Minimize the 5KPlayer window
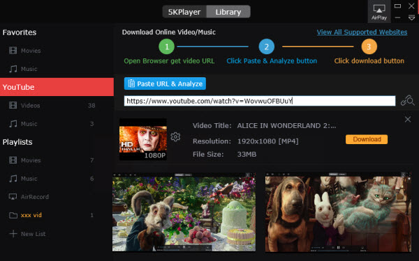The height and width of the screenshot is (261, 419). 397,18
